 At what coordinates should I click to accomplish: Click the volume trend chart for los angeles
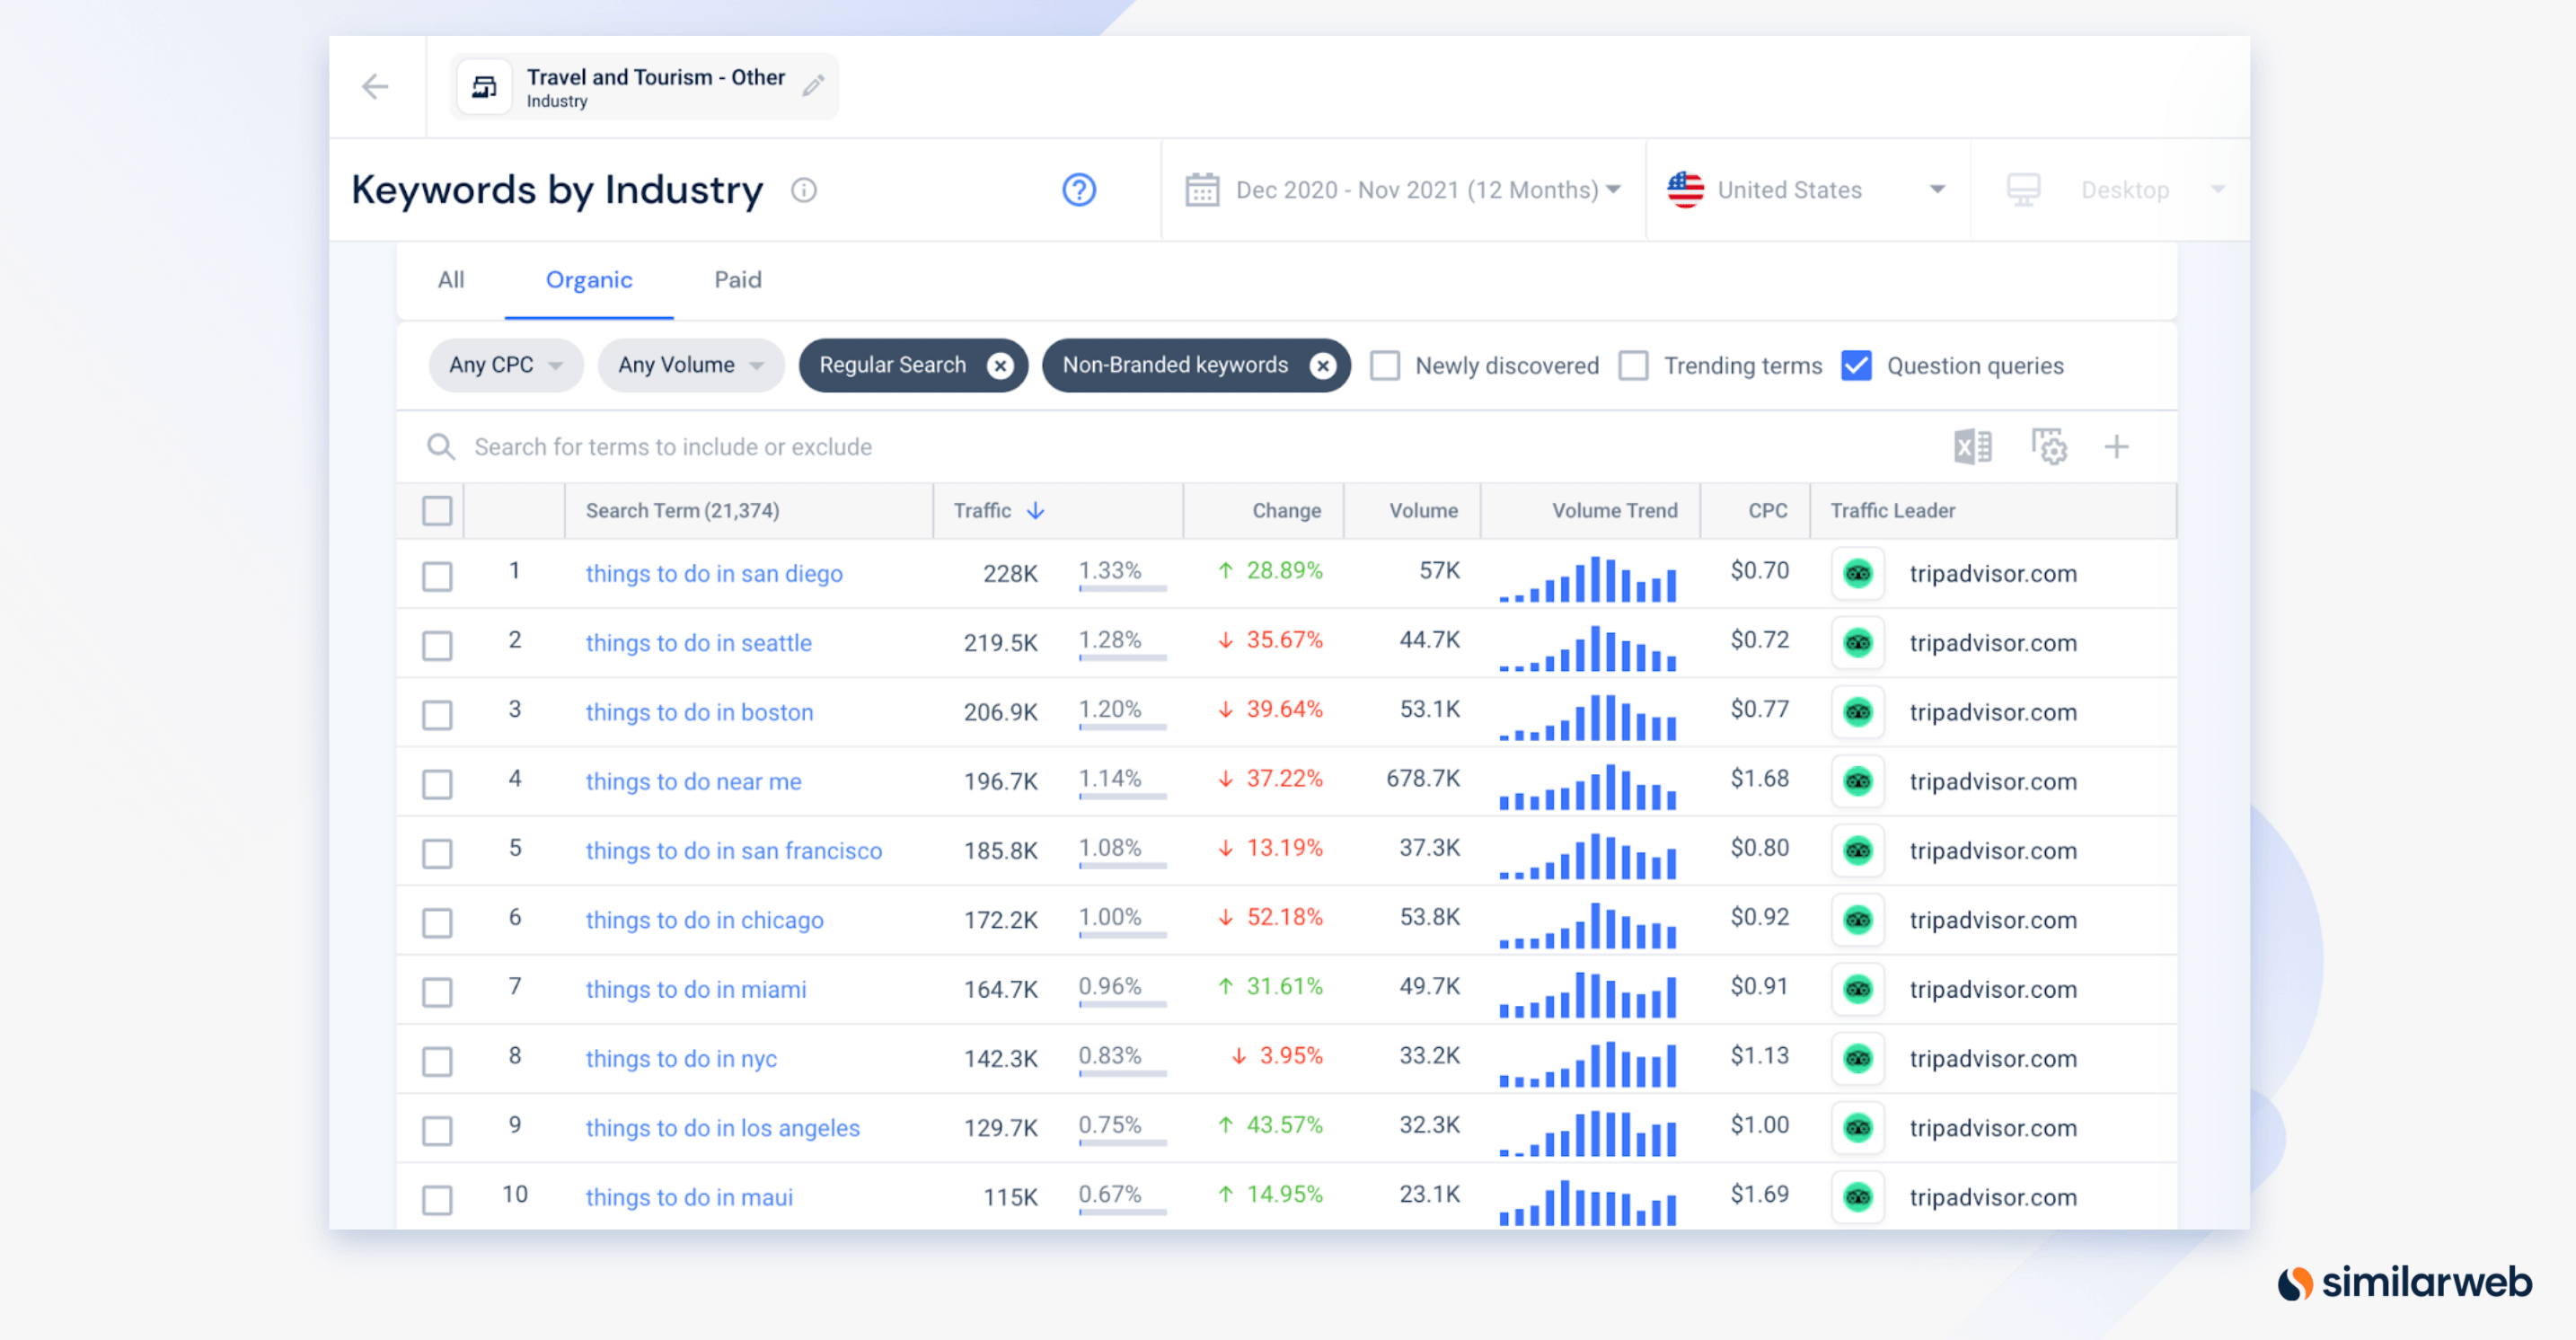[x=1588, y=1132]
